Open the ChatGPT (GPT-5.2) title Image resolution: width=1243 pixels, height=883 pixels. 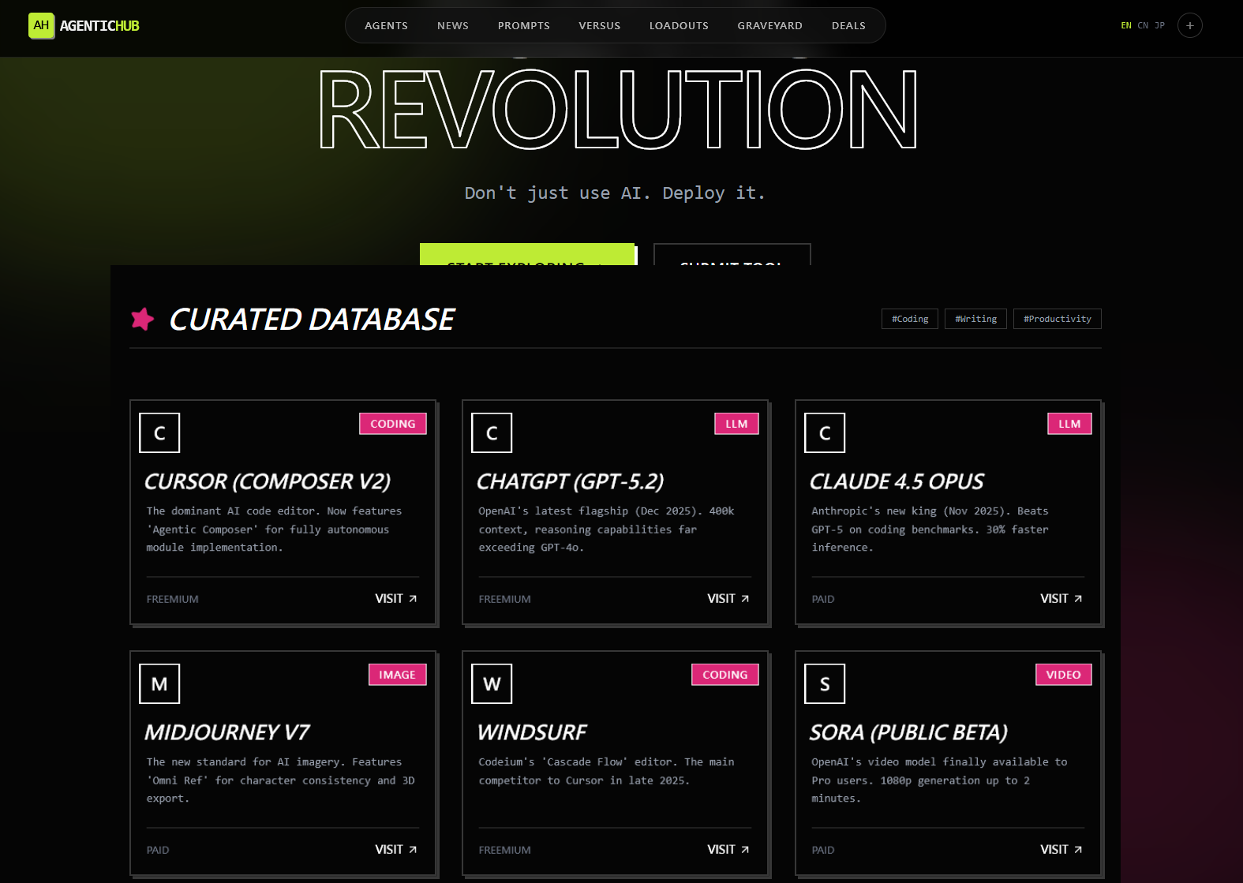(x=571, y=481)
